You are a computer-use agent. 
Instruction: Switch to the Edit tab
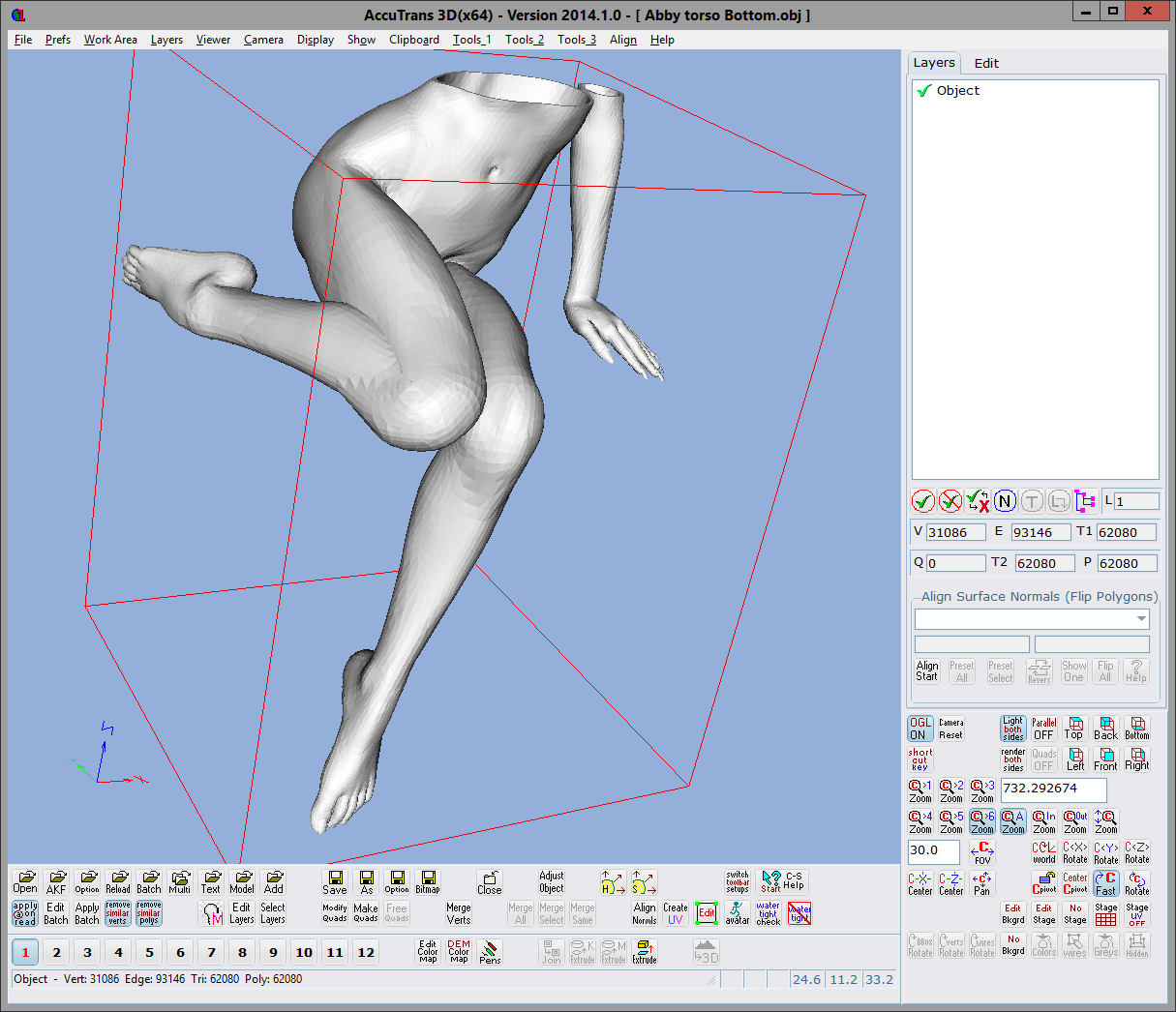click(x=986, y=63)
